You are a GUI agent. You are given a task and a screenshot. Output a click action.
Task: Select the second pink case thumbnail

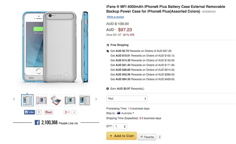(41, 100)
